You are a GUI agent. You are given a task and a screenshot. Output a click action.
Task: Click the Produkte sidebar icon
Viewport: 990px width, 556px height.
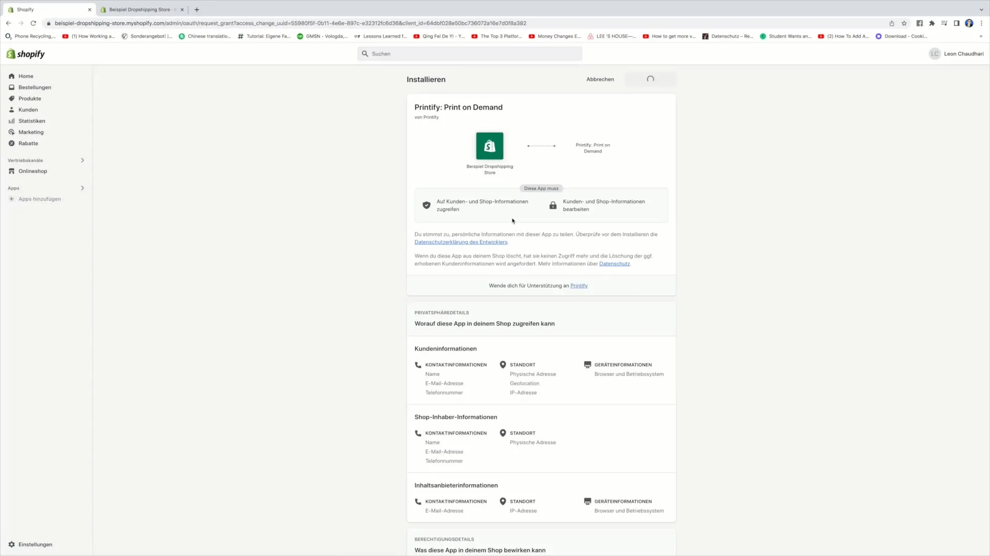12,98
